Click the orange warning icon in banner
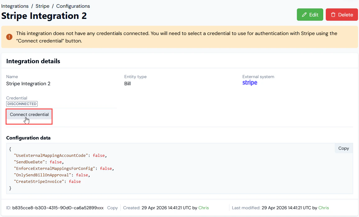Viewport: 359px width, 217px height. [x=9, y=37]
